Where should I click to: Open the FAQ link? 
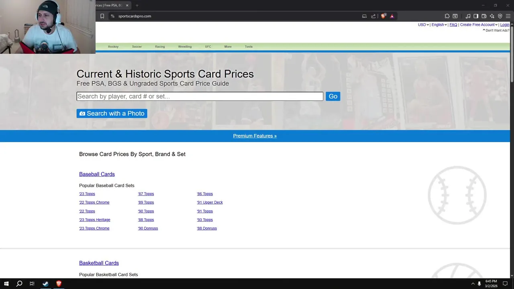coord(453,25)
